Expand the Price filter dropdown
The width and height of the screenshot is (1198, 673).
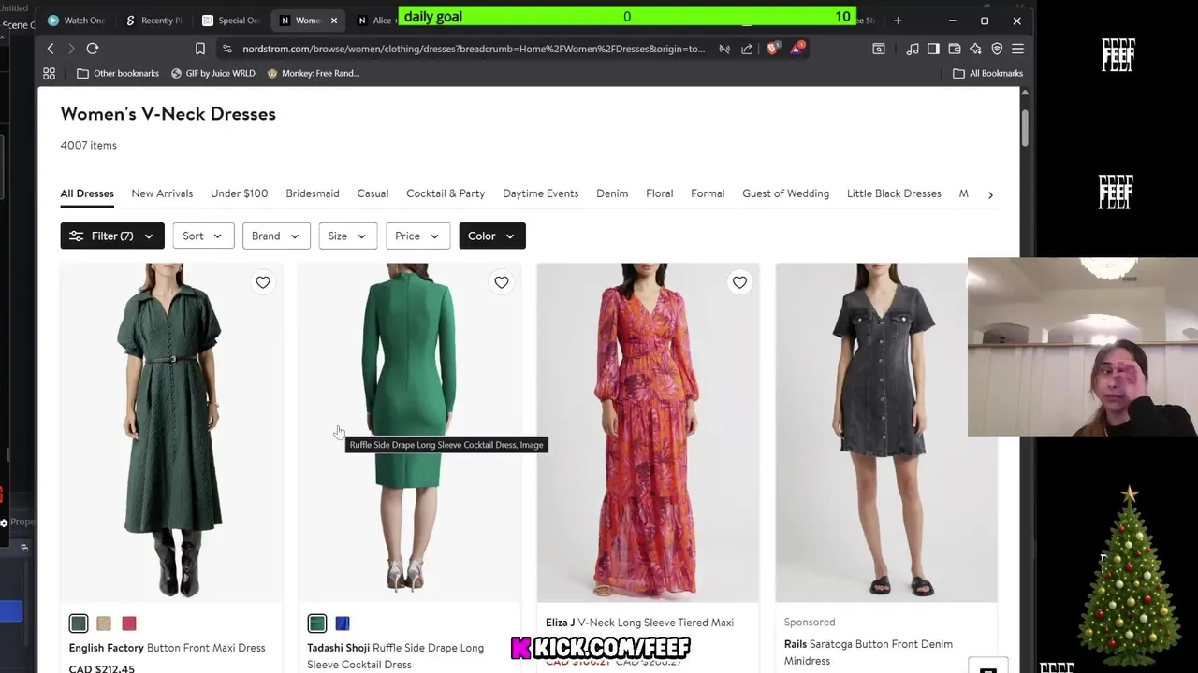[417, 236]
